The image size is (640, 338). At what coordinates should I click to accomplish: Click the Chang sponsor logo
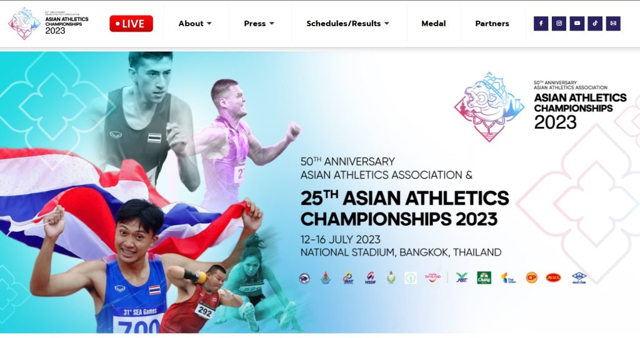coord(484,278)
